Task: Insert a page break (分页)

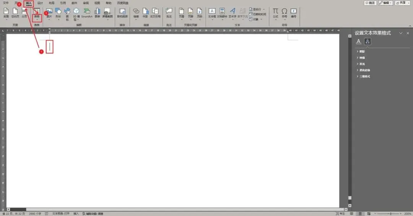Action: 24,13
